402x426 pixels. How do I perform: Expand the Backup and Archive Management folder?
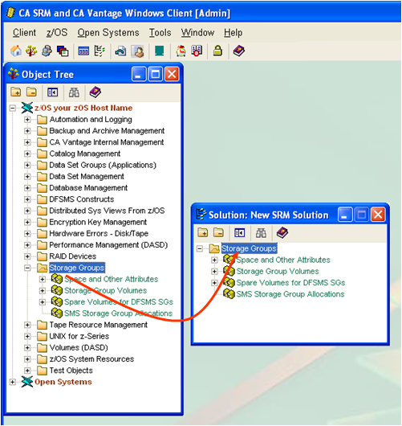pyautogui.click(x=27, y=131)
